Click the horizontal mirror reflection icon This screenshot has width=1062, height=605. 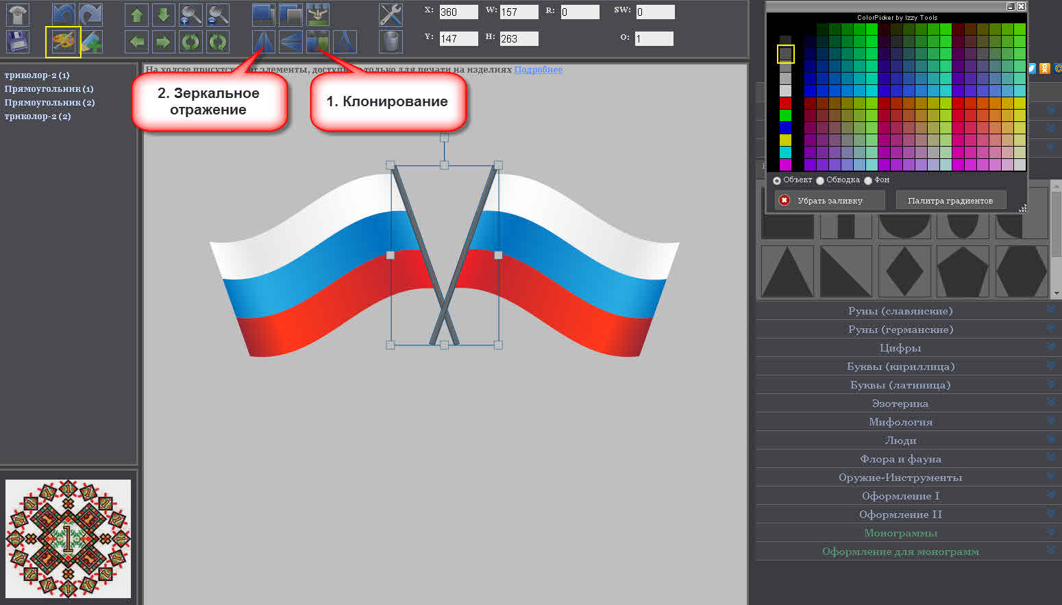coord(264,42)
